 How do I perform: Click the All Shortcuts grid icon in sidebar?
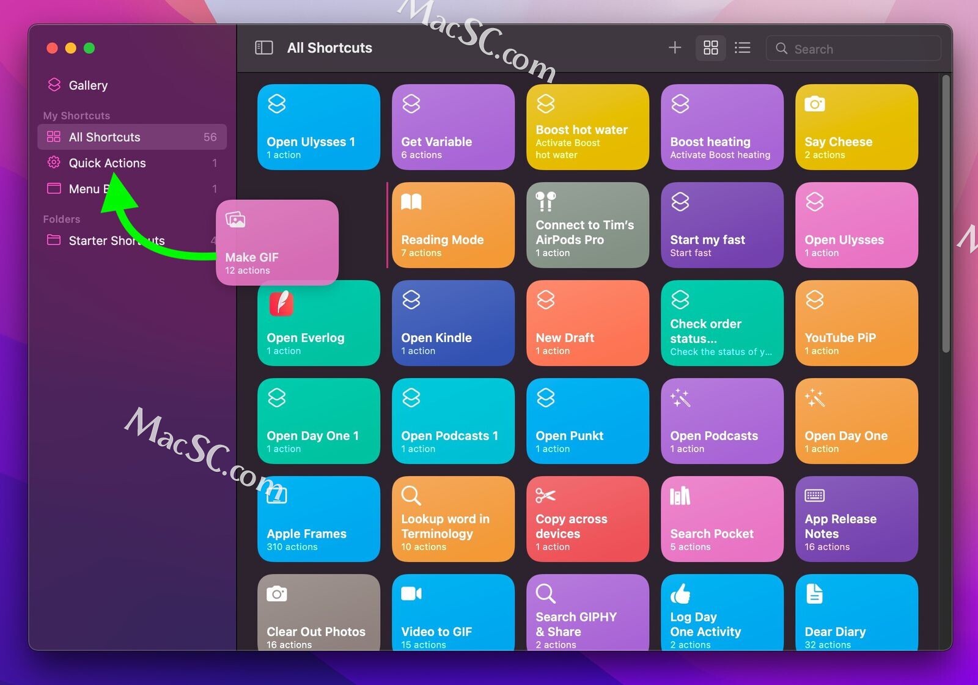pos(54,137)
